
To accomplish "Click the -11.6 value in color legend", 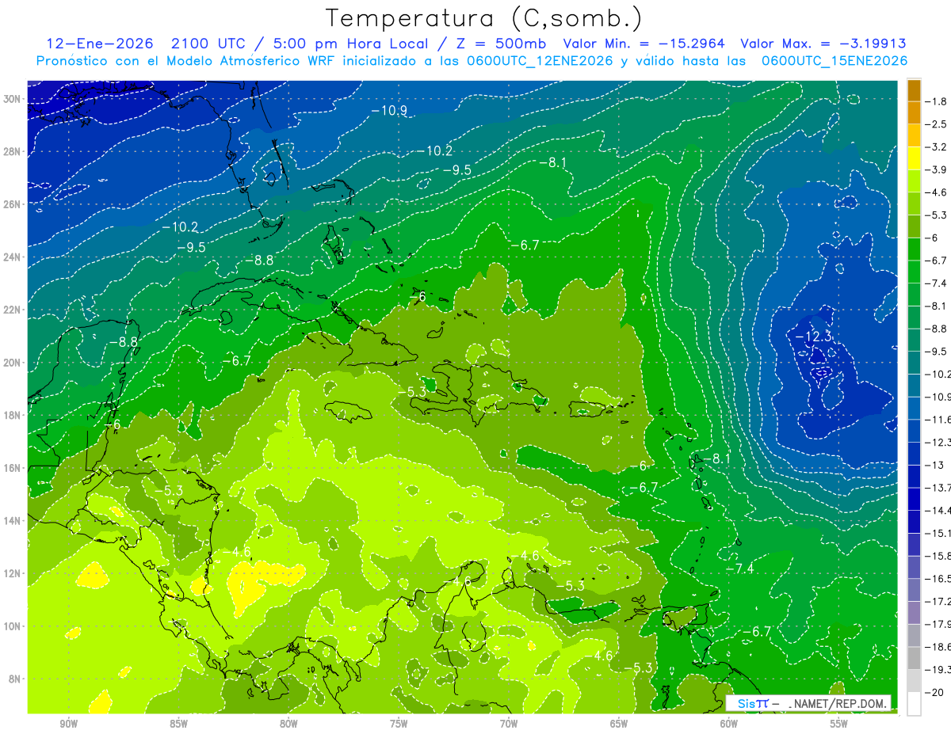I will 938,419.
